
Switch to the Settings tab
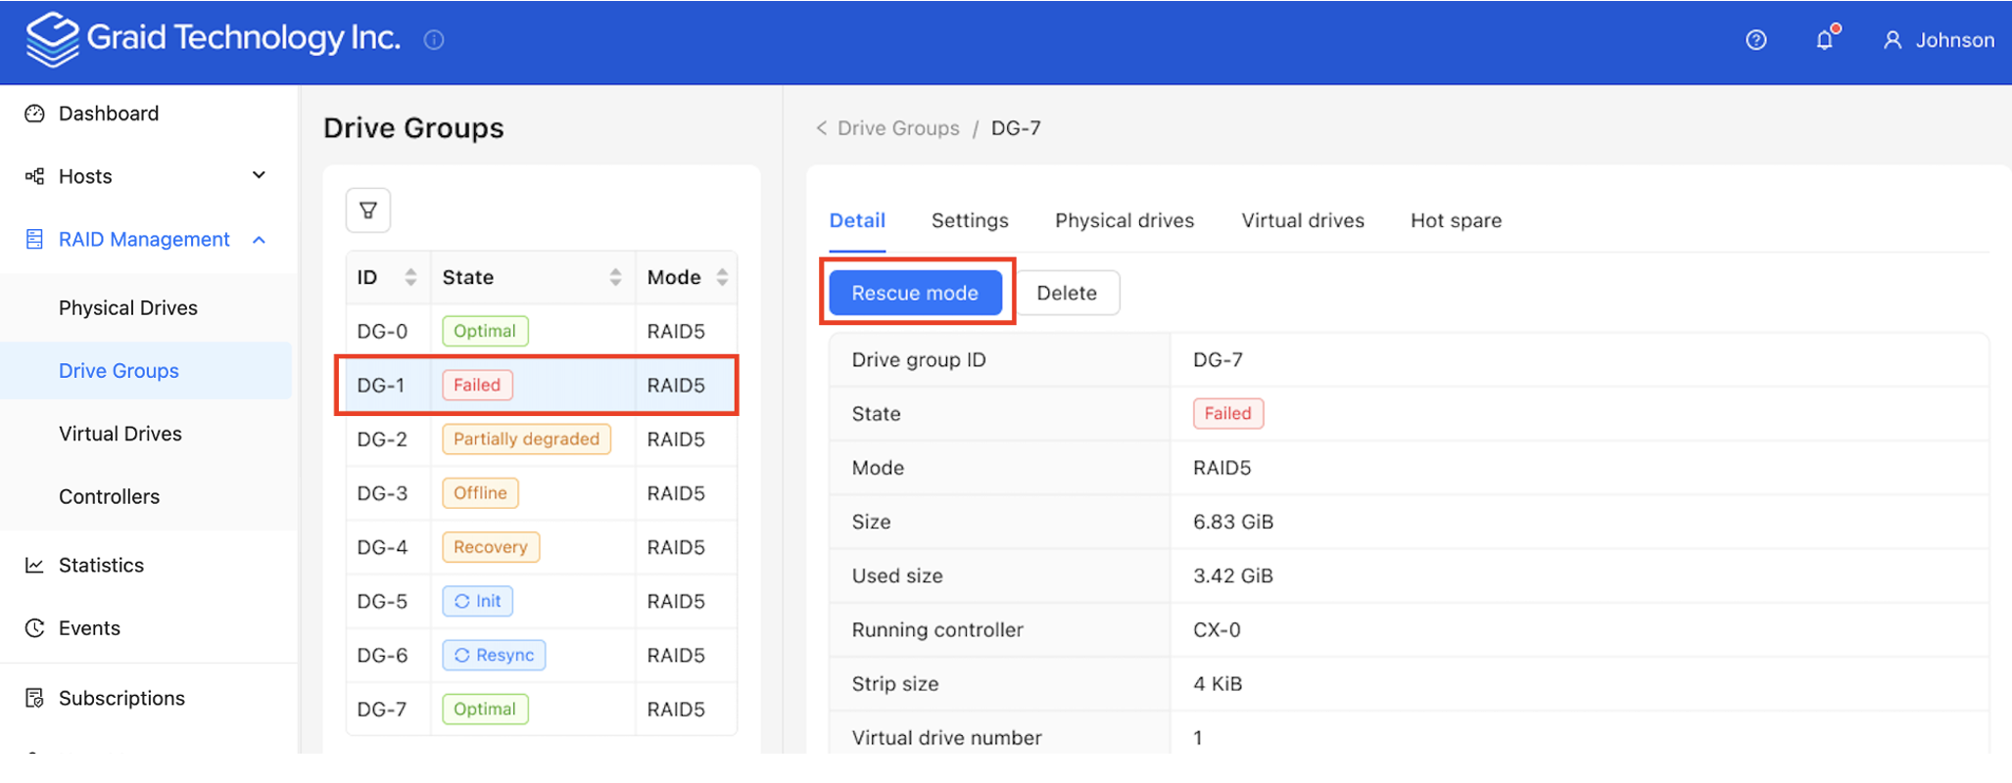[x=970, y=221]
